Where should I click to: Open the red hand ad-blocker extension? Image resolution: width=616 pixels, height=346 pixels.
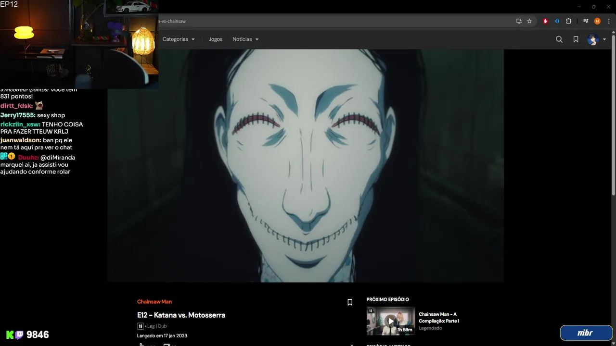coord(545,21)
